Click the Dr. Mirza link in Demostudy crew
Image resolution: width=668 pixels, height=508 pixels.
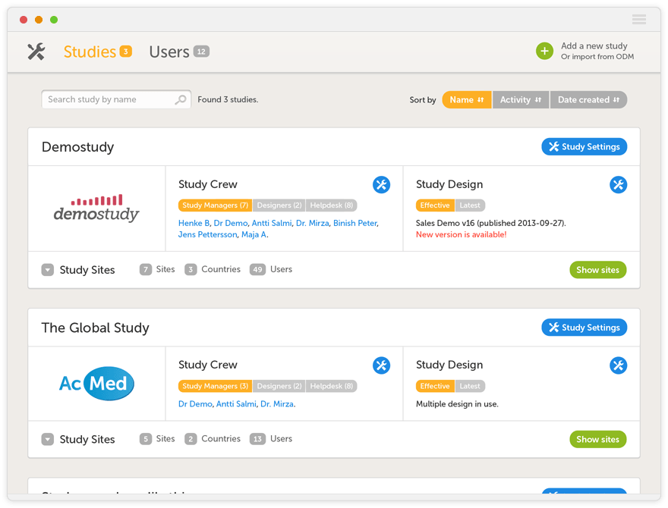311,223
